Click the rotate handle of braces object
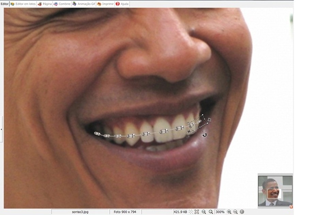The height and width of the screenshot is (215, 335). (x=205, y=135)
